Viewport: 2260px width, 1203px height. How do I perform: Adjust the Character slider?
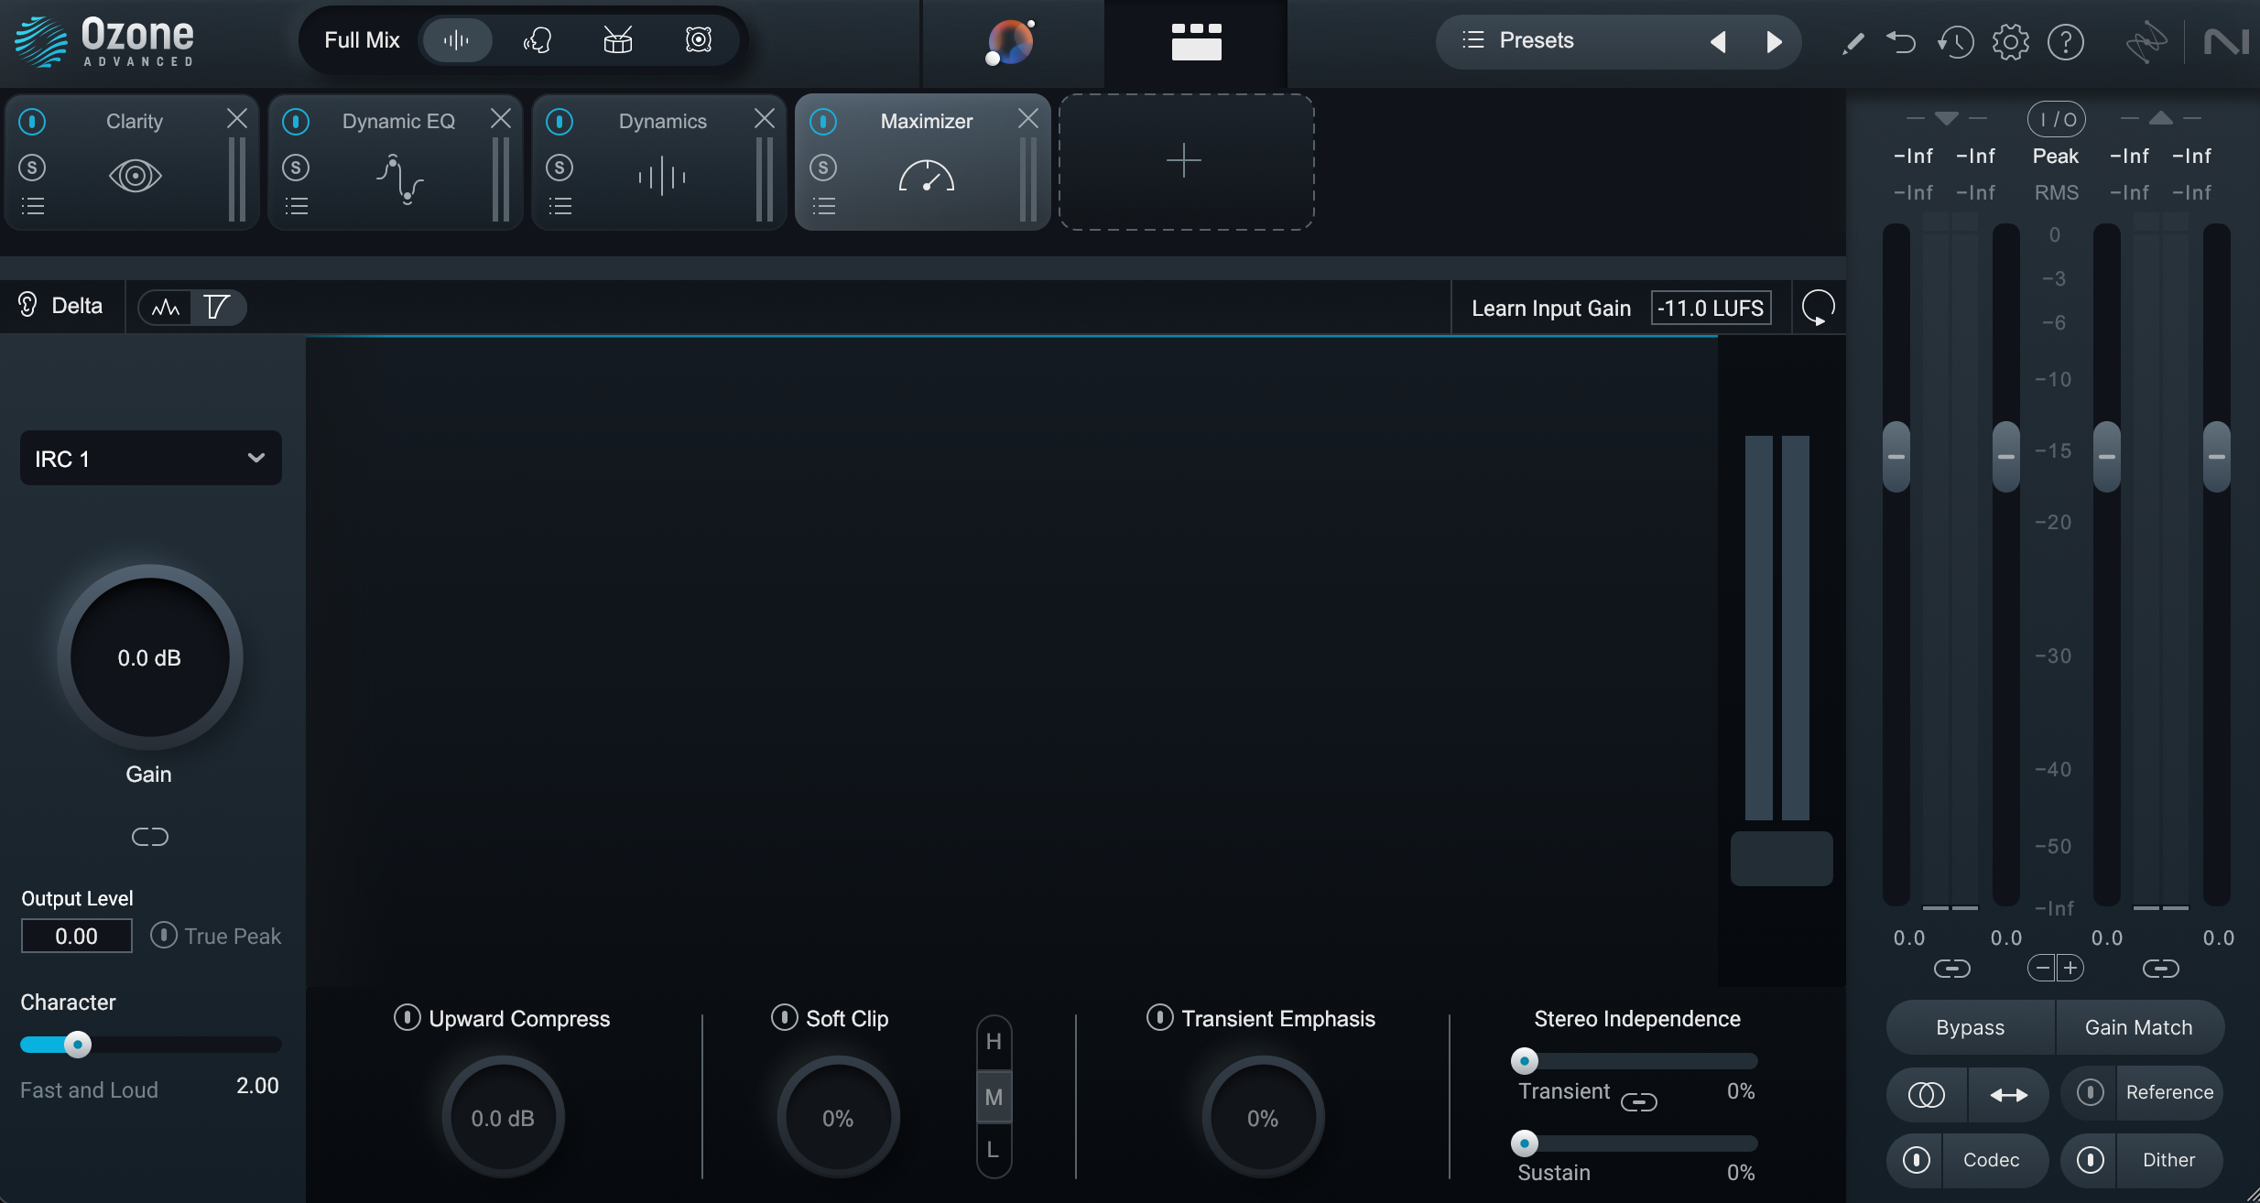[x=150, y=1045]
